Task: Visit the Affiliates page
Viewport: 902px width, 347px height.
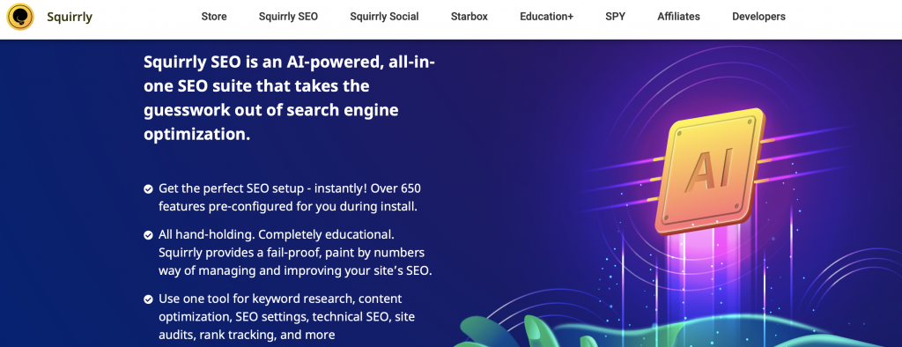Action: [679, 17]
